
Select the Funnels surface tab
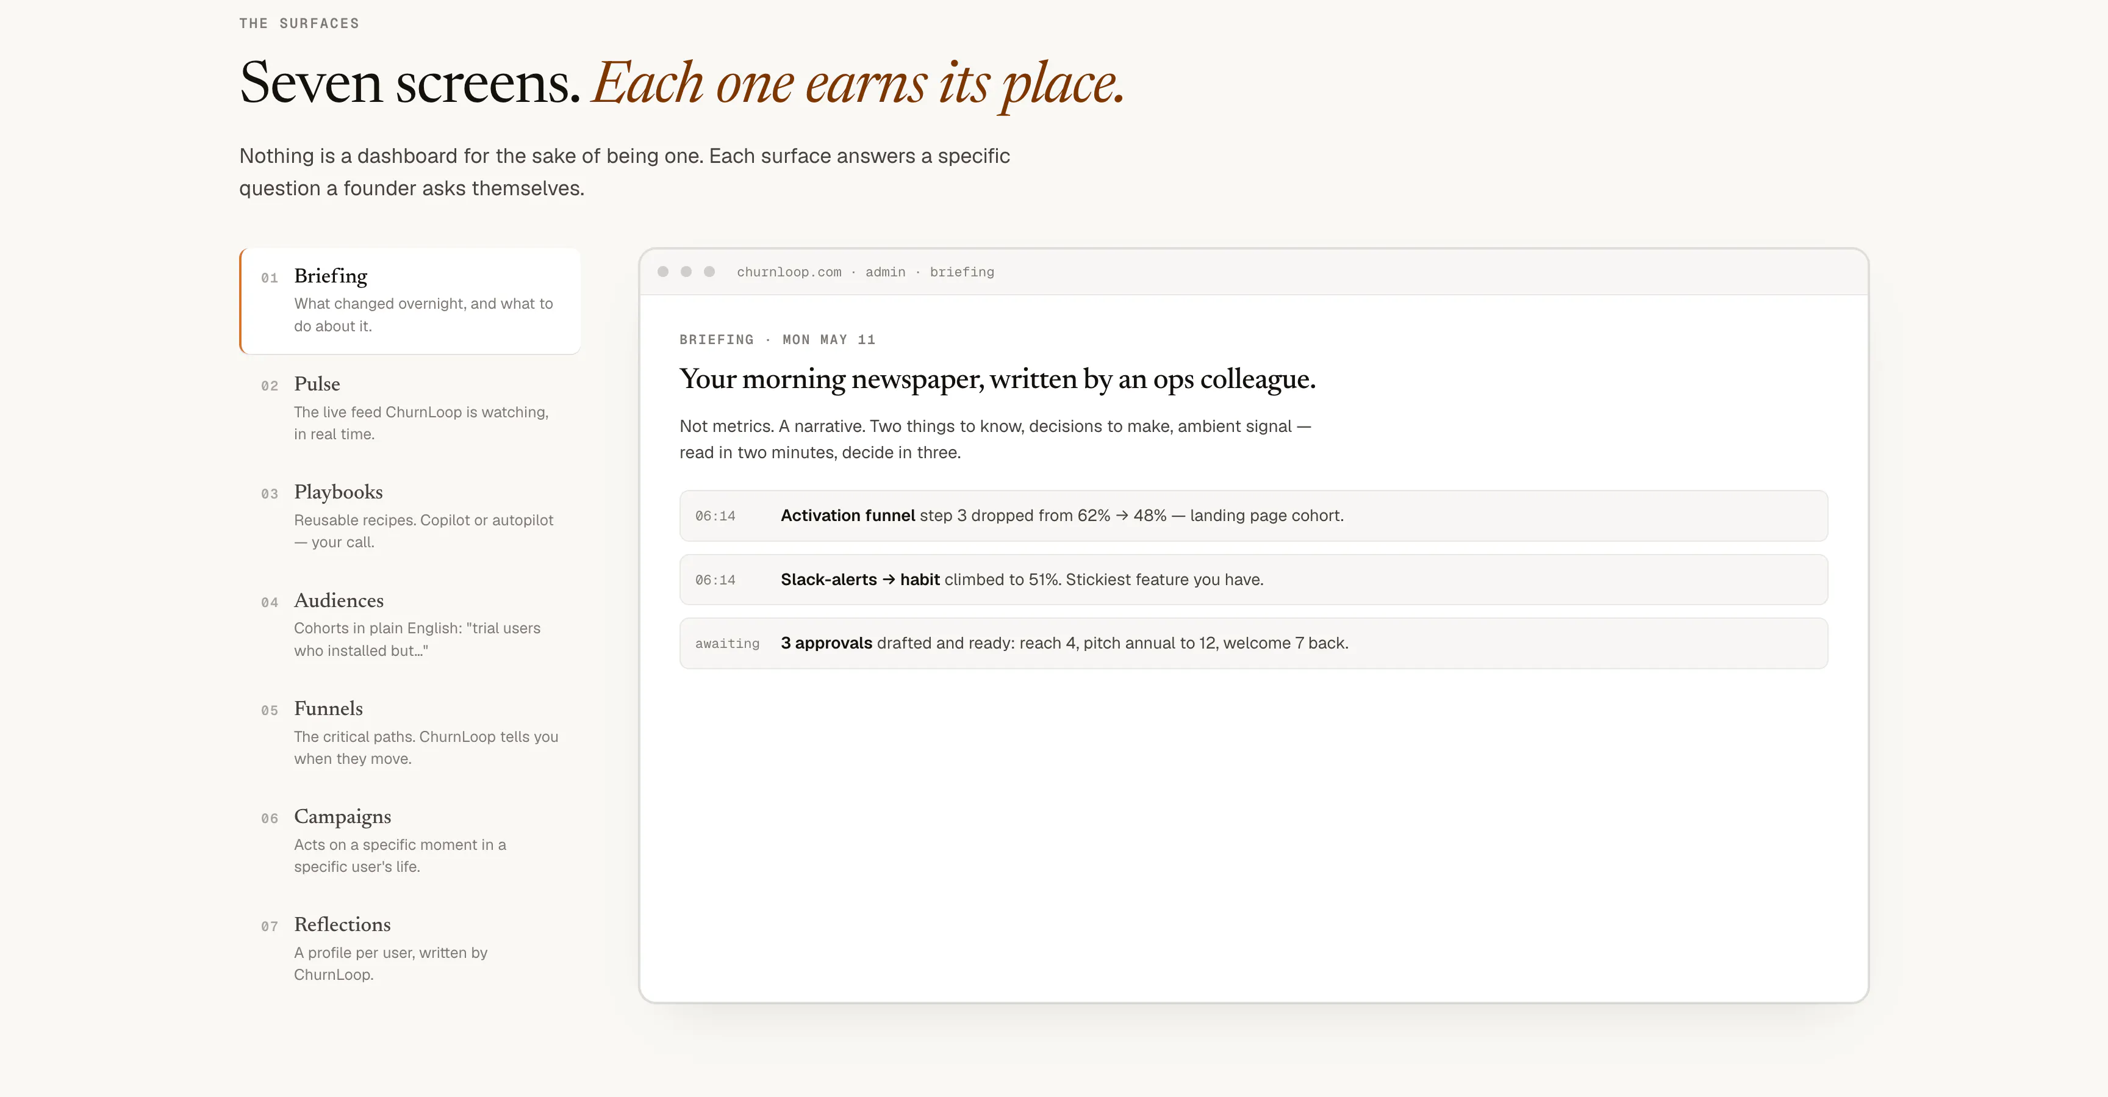pyautogui.click(x=410, y=733)
